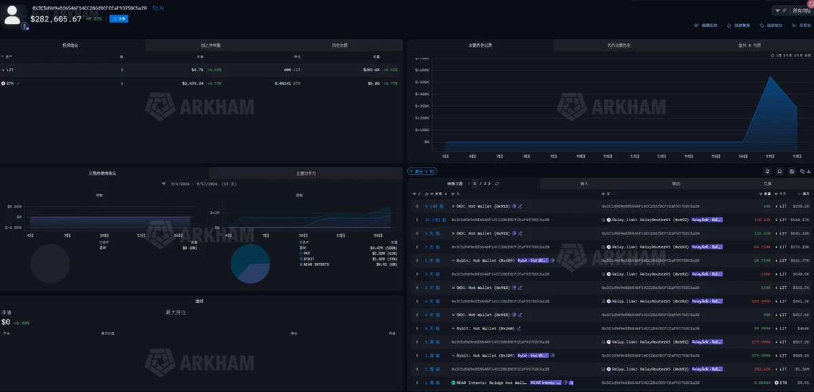The height and width of the screenshot is (392, 814).
Task: Click the ETH asset row
Action: coord(201,83)
